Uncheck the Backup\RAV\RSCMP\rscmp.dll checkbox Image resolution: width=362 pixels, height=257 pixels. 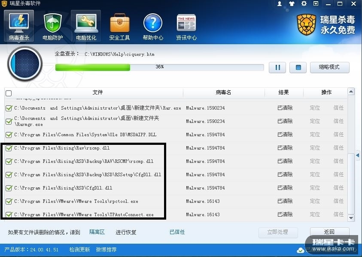click(x=9, y=161)
